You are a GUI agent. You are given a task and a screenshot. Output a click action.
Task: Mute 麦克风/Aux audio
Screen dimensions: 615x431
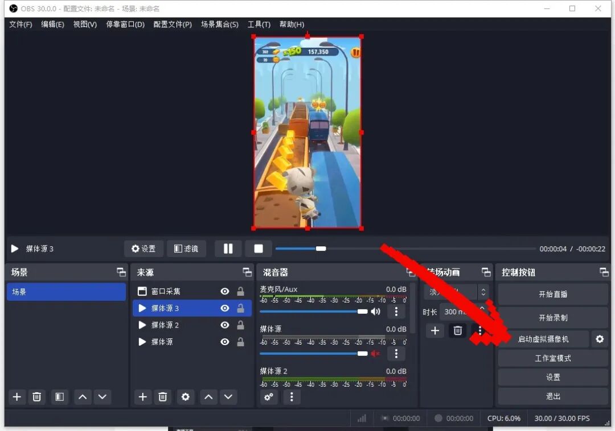click(375, 312)
